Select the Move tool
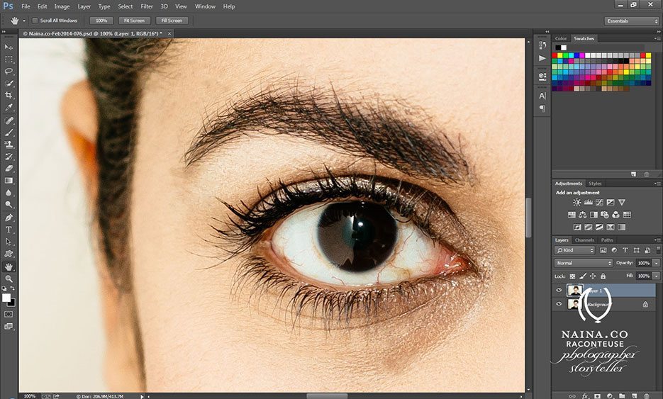Image resolution: width=663 pixels, height=399 pixels. [9, 47]
